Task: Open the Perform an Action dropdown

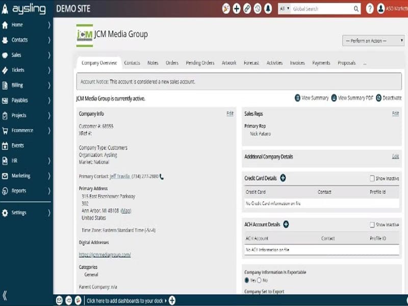Action: pos(366,41)
